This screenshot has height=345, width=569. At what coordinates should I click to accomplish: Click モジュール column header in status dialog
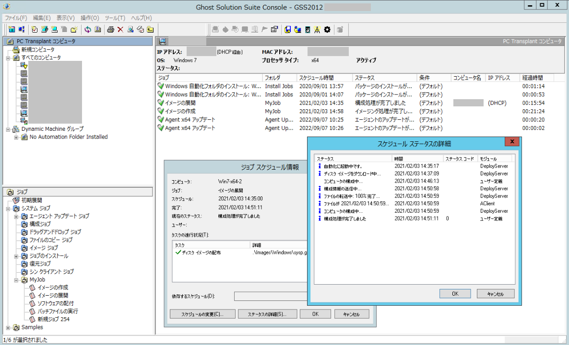tap(495, 159)
